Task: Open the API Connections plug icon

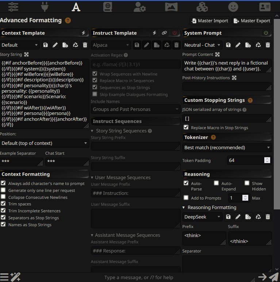Action: (45, 7)
